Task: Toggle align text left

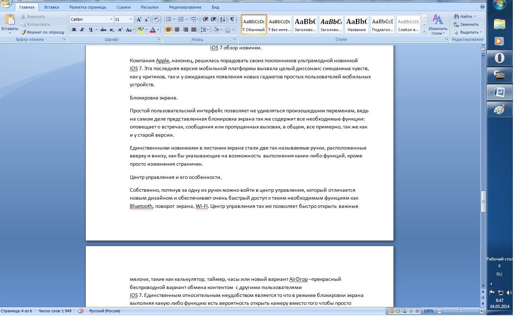Action: [x=168, y=30]
